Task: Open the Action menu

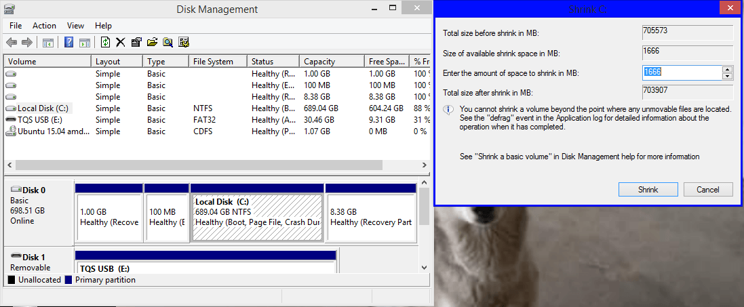Action: (45, 25)
